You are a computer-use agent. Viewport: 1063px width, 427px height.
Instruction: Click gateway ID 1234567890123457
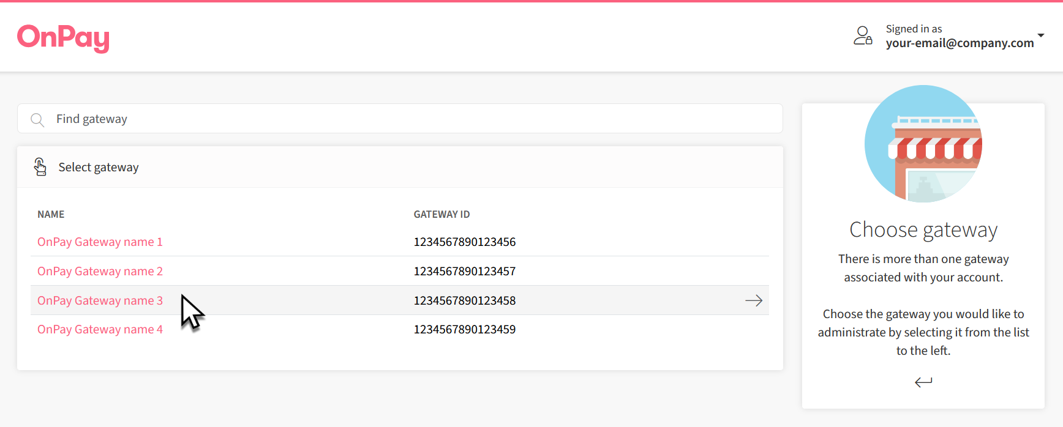(x=464, y=271)
